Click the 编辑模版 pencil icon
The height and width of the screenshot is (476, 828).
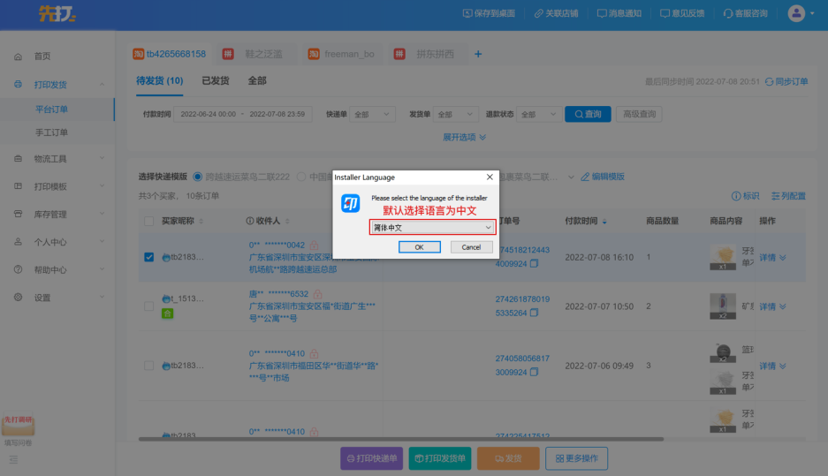pos(585,177)
